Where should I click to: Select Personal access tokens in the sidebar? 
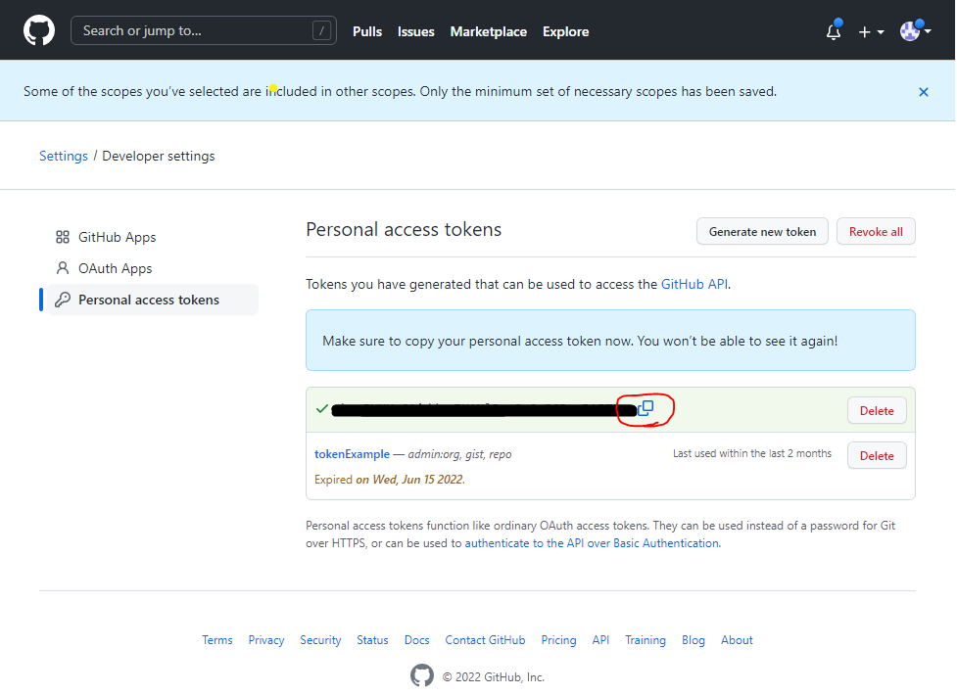click(153, 300)
